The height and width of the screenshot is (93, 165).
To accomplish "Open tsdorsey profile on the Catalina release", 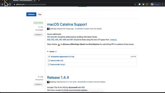I will (x=53, y=29).
